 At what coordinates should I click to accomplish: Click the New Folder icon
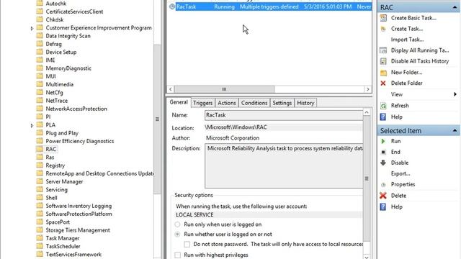pyautogui.click(x=383, y=72)
